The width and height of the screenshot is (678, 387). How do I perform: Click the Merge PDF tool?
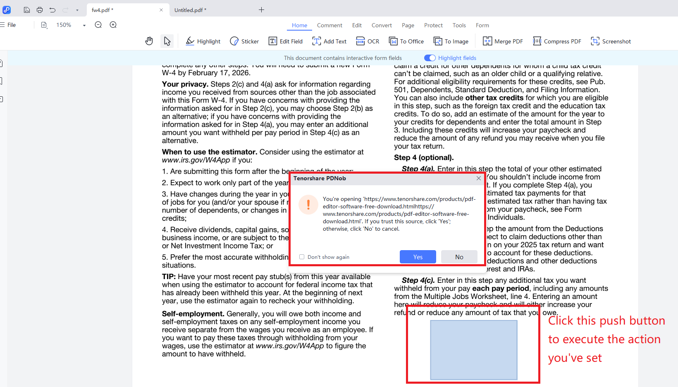point(503,41)
